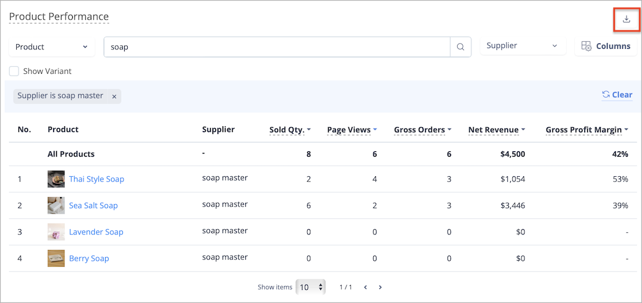Image resolution: width=642 pixels, height=303 pixels.
Task: Remove the Supplier is soap master filter
Action: [114, 96]
